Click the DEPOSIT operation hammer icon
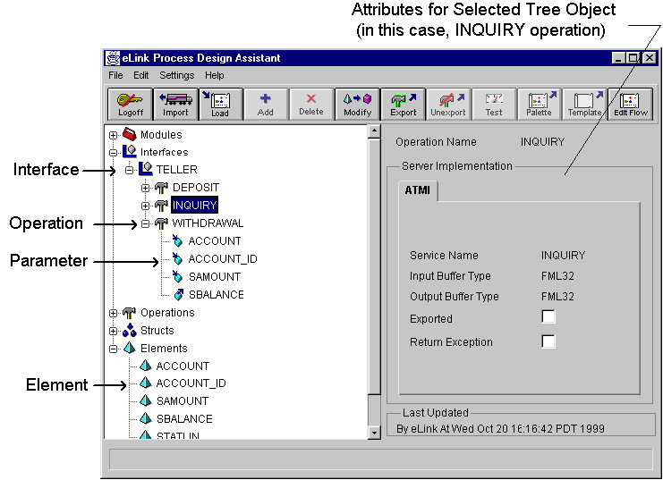This screenshot has width=663, height=480. (x=161, y=187)
